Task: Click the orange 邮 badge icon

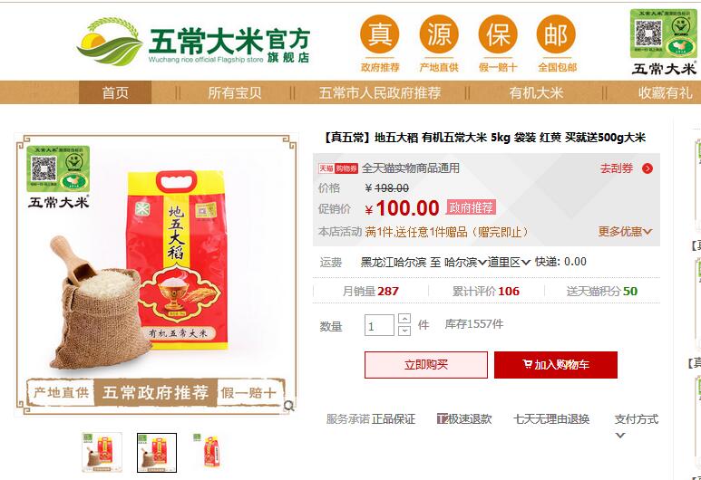Action: [x=556, y=34]
